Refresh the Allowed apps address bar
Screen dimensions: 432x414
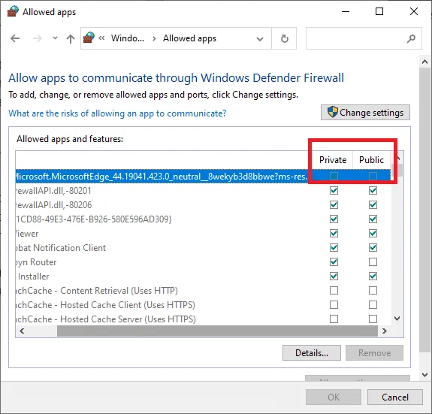[284, 38]
